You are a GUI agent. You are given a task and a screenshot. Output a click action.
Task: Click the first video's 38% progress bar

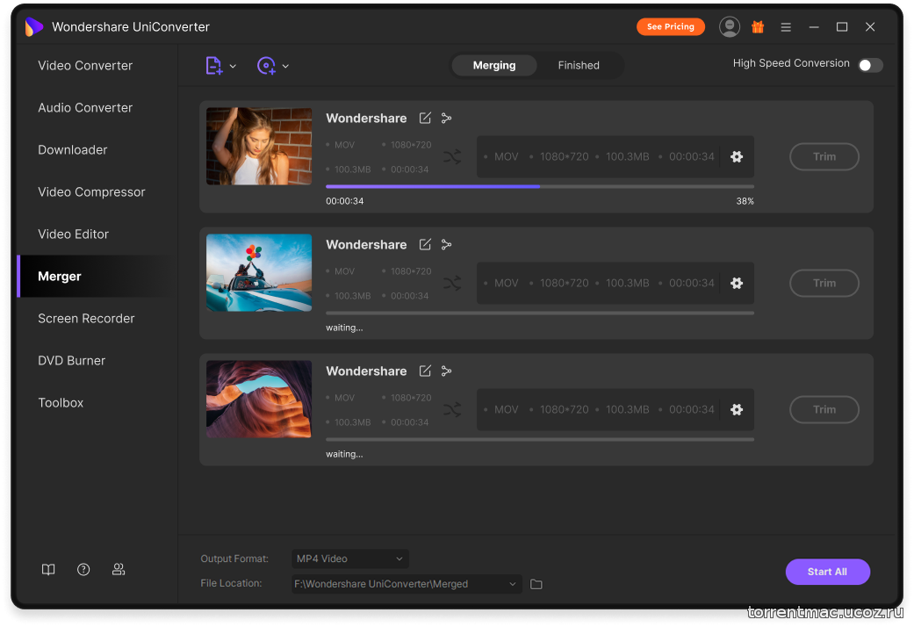pyautogui.click(x=540, y=187)
